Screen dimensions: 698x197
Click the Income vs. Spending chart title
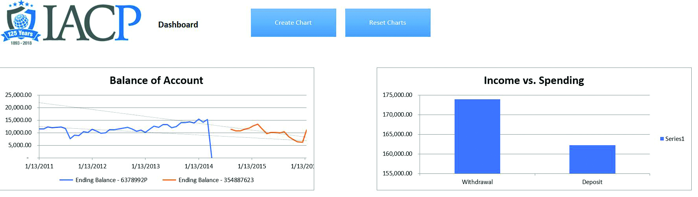(x=534, y=80)
